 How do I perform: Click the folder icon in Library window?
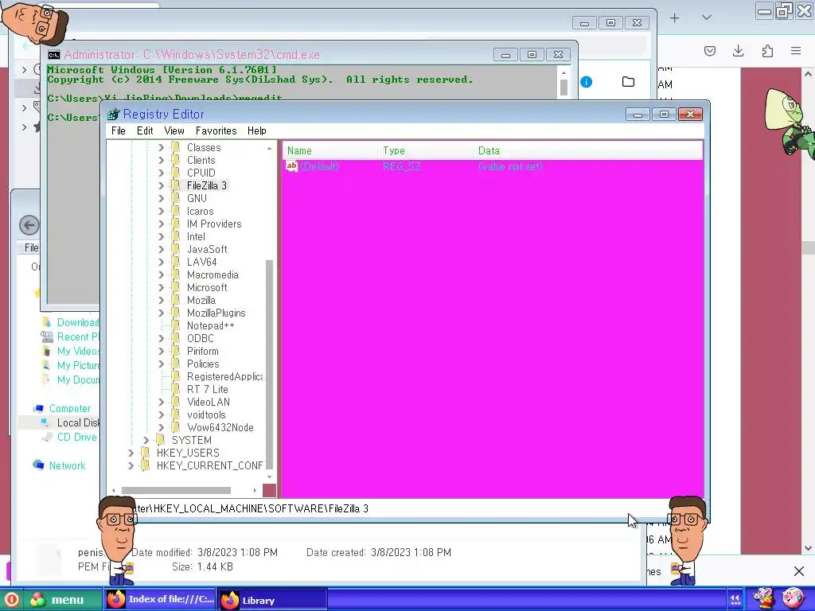[629, 82]
